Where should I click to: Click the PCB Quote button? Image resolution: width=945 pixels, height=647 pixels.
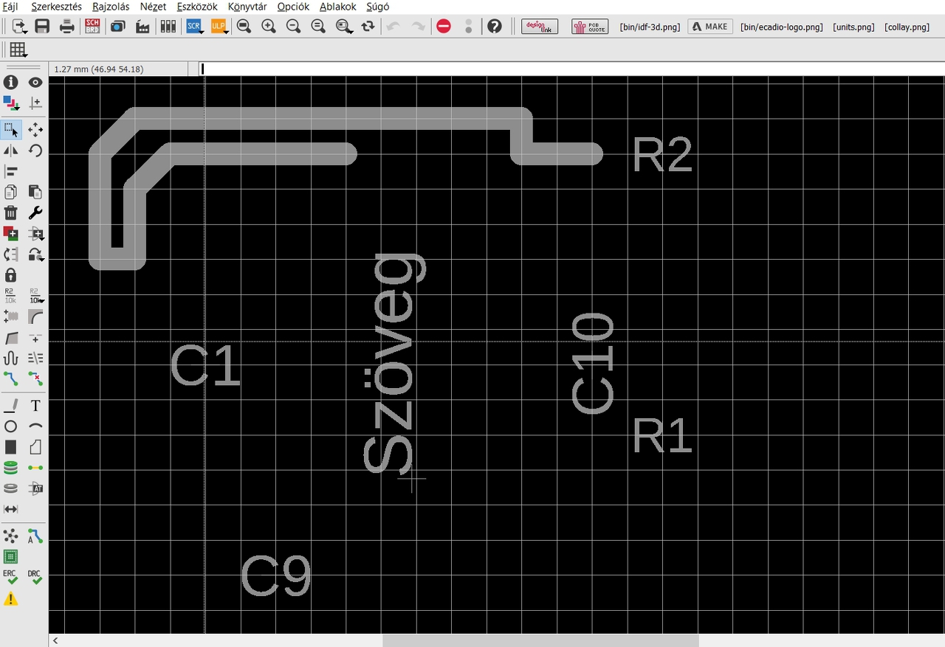pyautogui.click(x=590, y=27)
